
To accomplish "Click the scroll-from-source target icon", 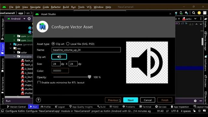I will pos(29,19).
